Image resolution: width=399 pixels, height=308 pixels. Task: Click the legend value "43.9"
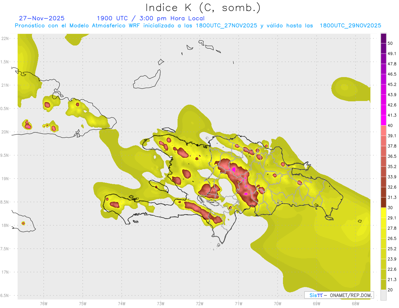point(392,95)
